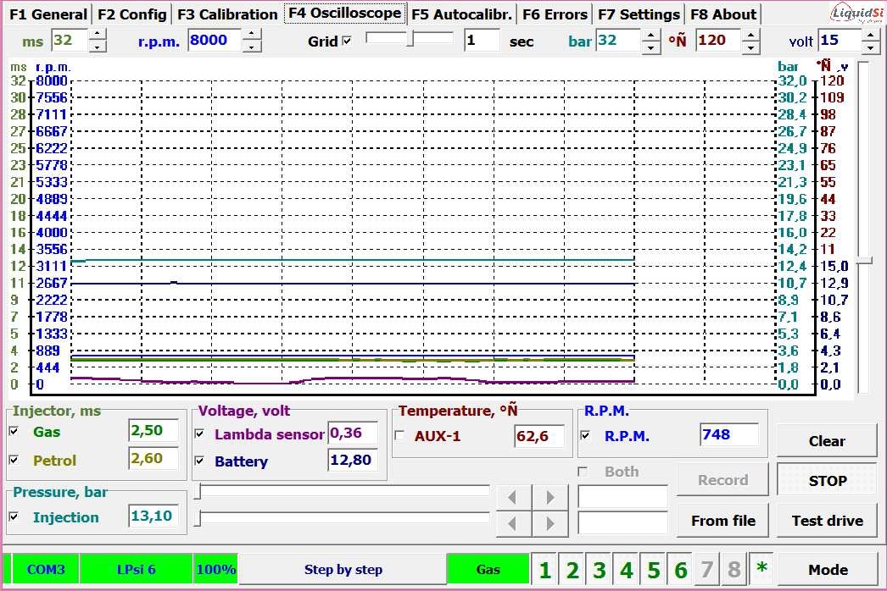
Task: Toggle the Grid checkbox
Action: 346,41
